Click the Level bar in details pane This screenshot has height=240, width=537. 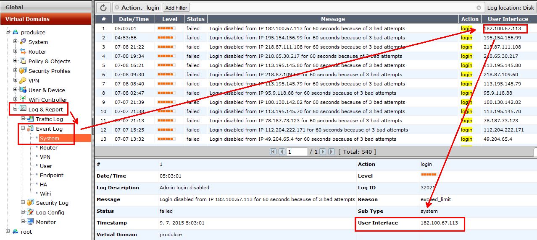click(x=429, y=174)
